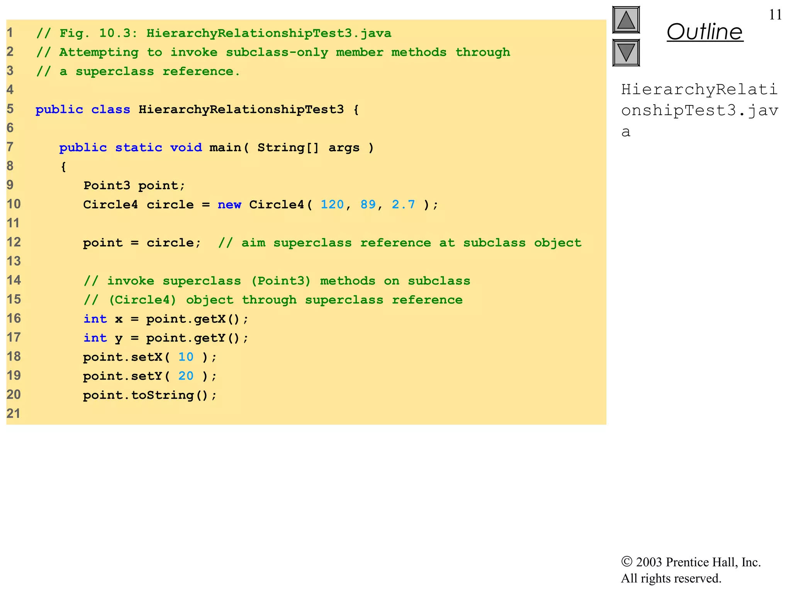
Task: Select the slide number 11
Action: point(775,15)
